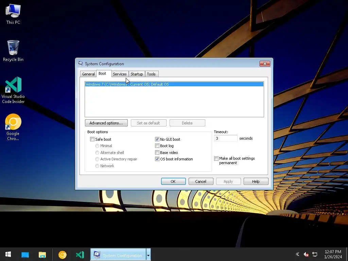Launch Google Chrome desktop shortcut
This screenshot has height=261, width=348.
coord(13,127)
